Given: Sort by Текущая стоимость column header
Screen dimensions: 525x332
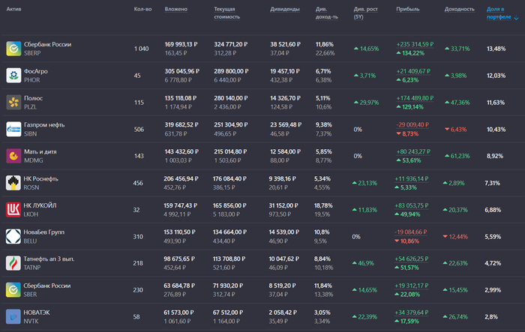Looking at the screenshot, I should point(226,13).
